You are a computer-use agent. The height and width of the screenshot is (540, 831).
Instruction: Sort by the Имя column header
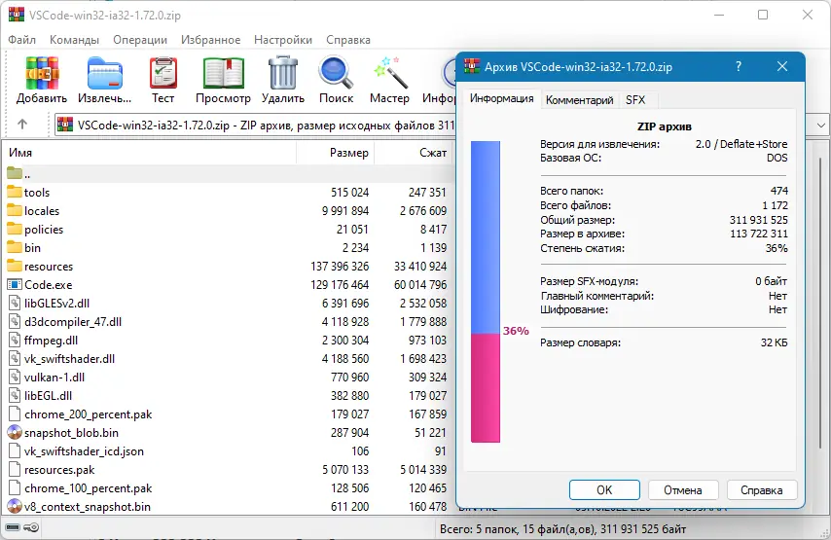[150, 153]
